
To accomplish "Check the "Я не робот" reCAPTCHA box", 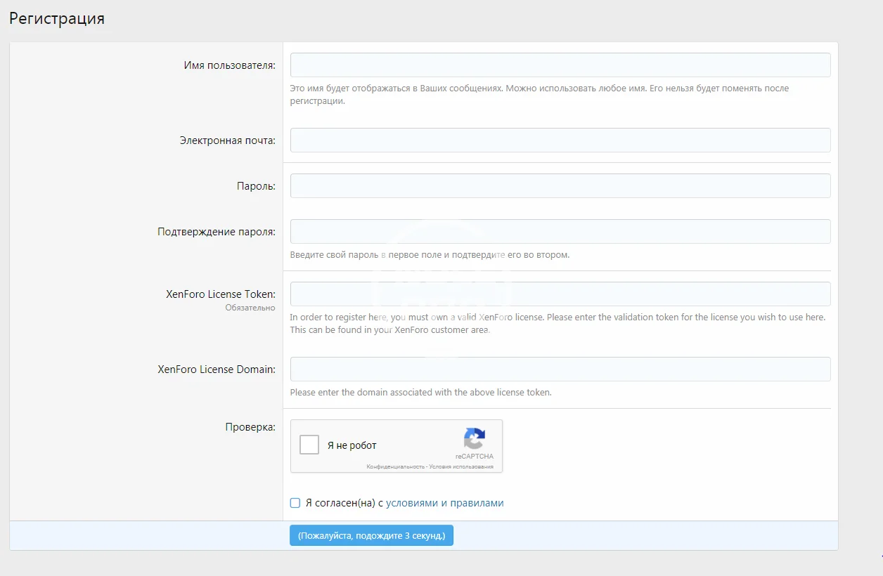I will click(x=309, y=445).
